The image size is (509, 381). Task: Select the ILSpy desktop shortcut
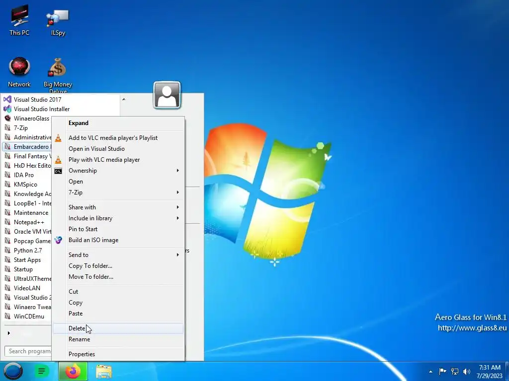pos(58,22)
